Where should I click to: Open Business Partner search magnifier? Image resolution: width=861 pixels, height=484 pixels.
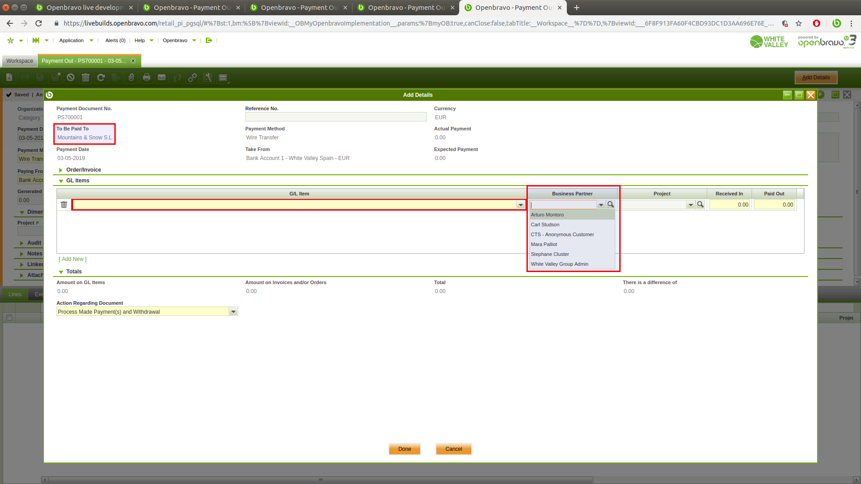[x=610, y=205]
